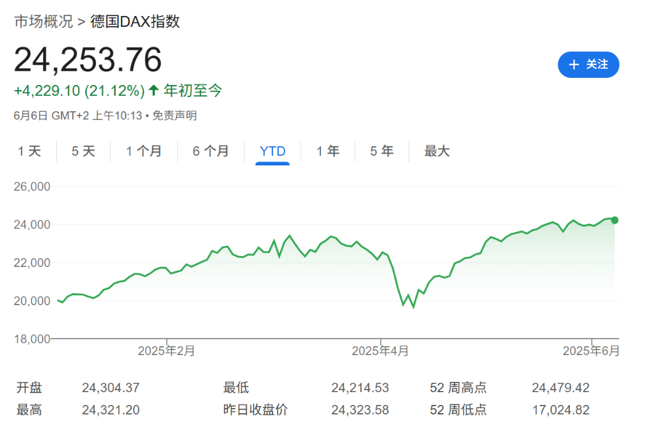Click the 最低 label
Image resolution: width=655 pixels, height=433 pixels.
236,388
